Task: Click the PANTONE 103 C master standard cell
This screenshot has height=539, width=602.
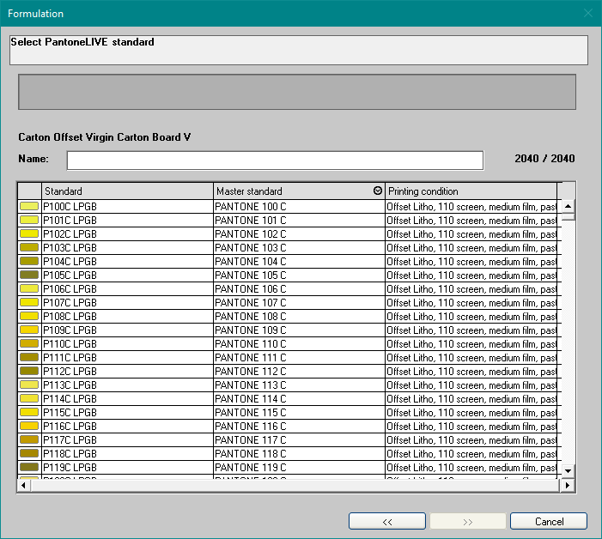Action: tap(299, 247)
